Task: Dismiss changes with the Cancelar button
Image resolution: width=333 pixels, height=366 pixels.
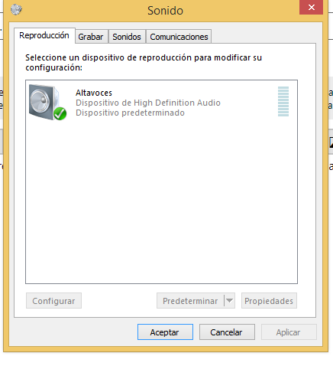Action: [x=227, y=332]
